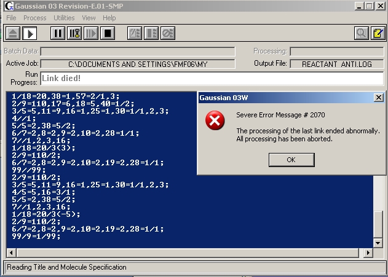
Task: Click the vertical scrollbar thumb of the output pane
Action: 378,224
